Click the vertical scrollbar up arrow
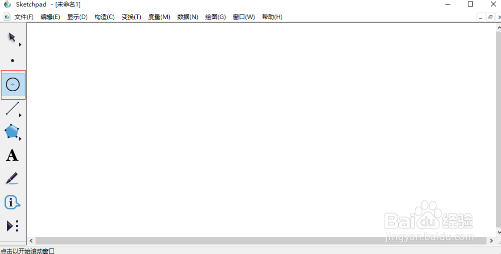Viewport: 501px width, 254px height. pyautogui.click(x=498, y=28)
